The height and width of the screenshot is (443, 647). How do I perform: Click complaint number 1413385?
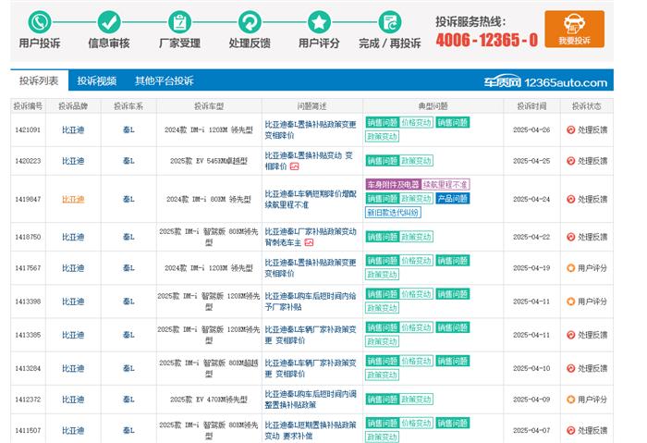(28, 335)
